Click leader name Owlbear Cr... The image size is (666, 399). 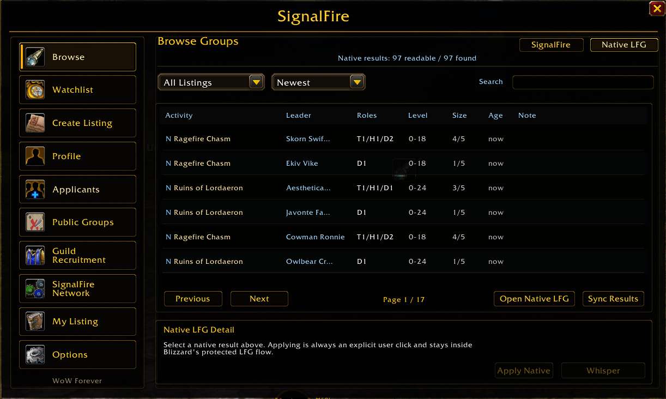[309, 262]
